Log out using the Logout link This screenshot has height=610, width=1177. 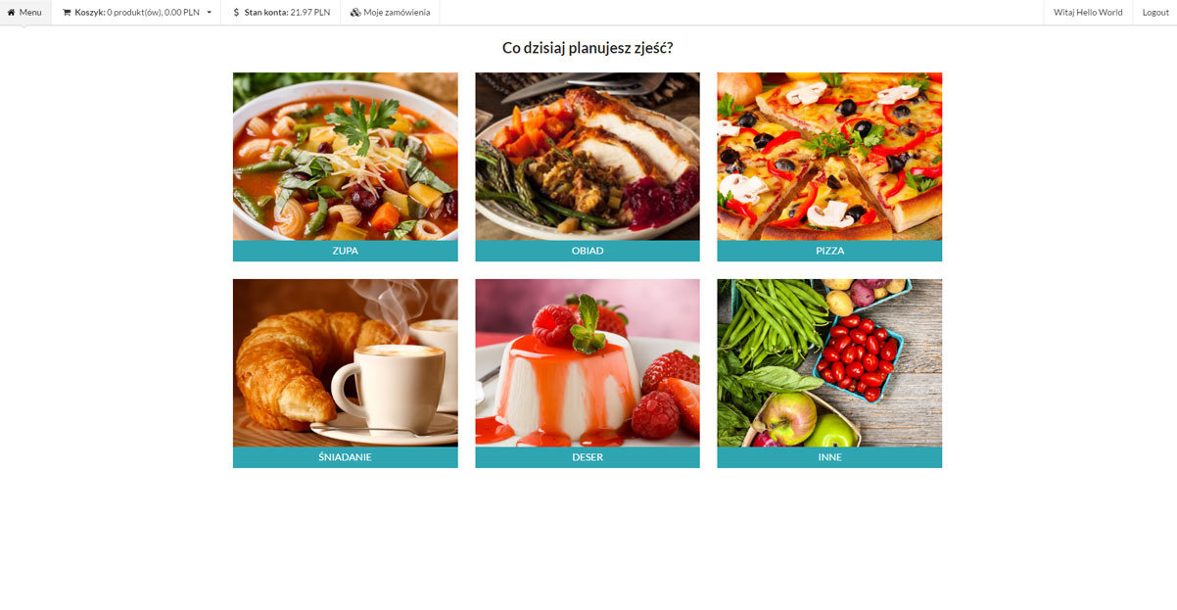coord(1155,13)
